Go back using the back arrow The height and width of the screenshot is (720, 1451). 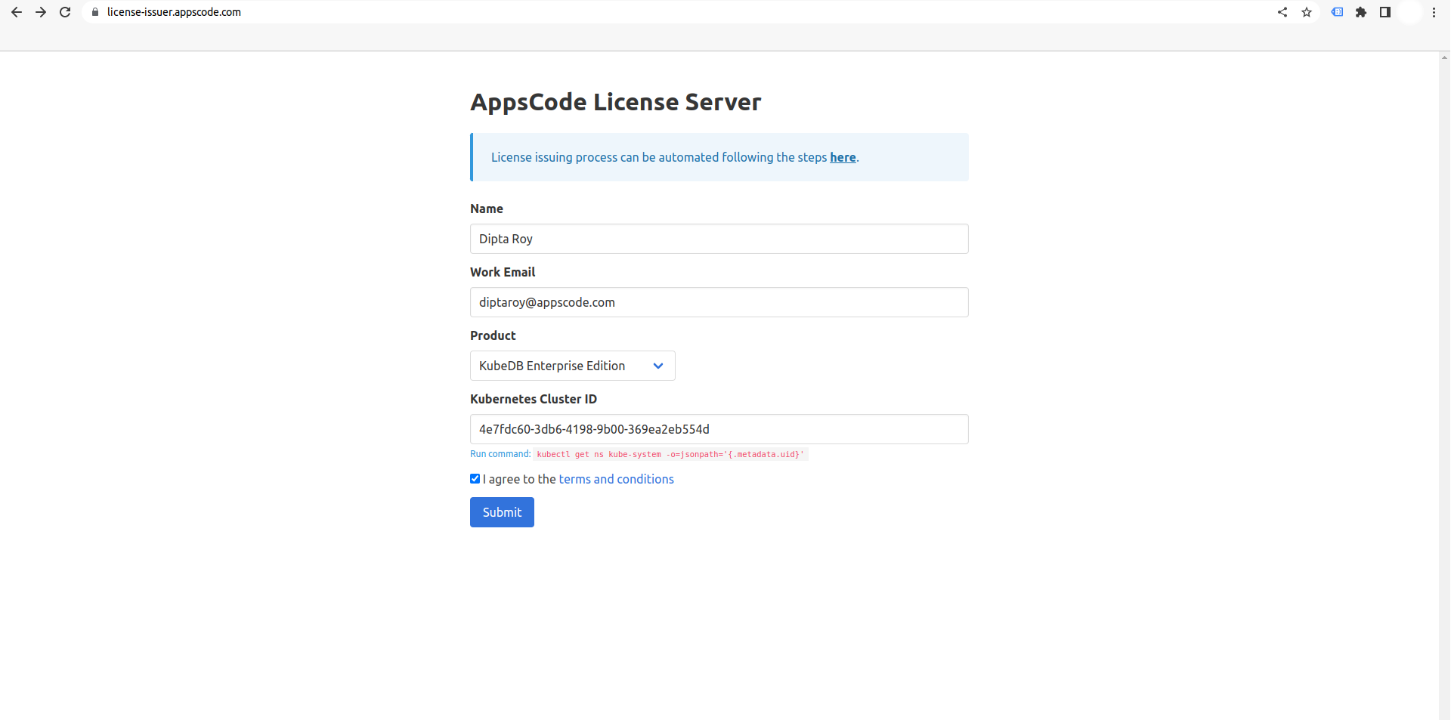click(x=17, y=12)
